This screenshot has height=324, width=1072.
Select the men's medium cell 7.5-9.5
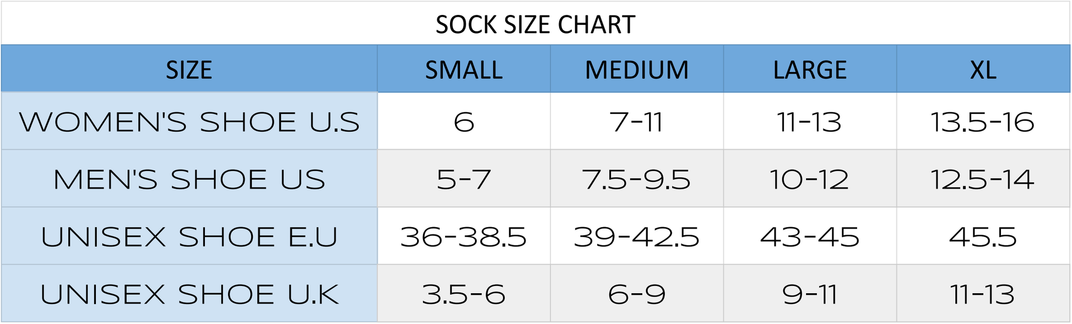[x=637, y=180]
